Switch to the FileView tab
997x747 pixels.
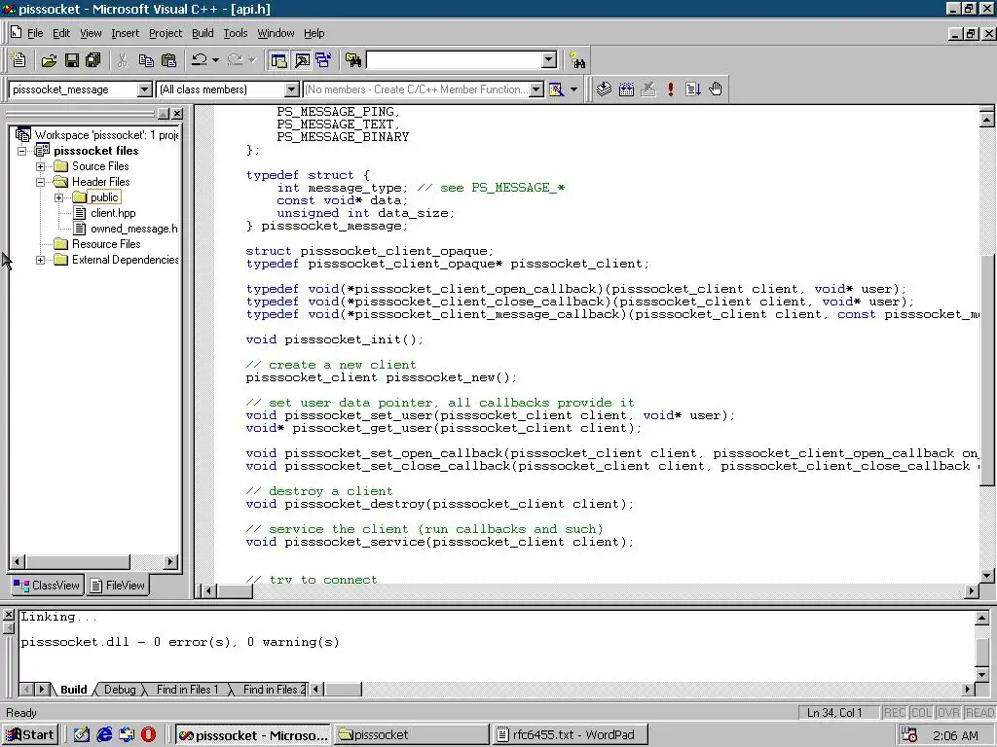tap(118, 585)
